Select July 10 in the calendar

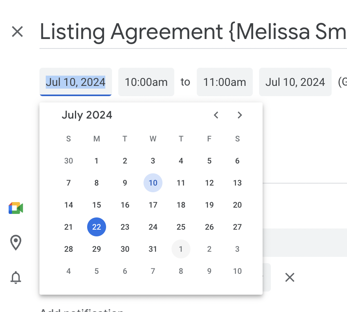click(x=153, y=183)
